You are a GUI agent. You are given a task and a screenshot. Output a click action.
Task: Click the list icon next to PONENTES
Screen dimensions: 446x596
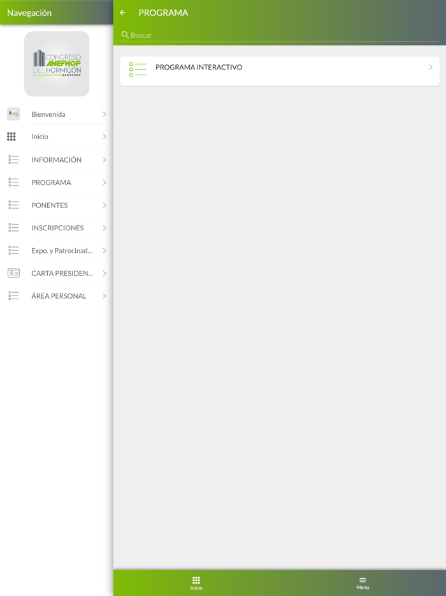pyautogui.click(x=13, y=205)
